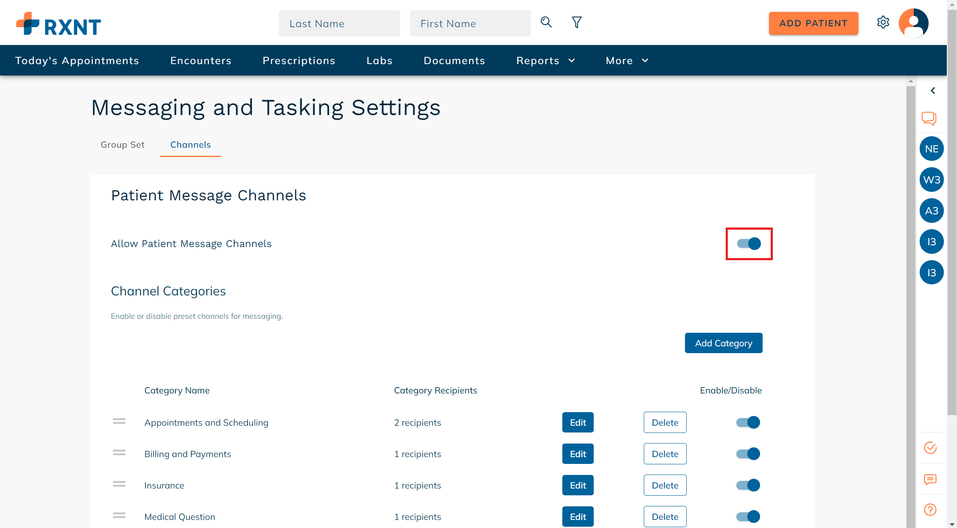The height and width of the screenshot is (528, 957).
Task: Click the 'Category Recipients' column header
Action: pyautogui.click(x=435, y=390)
